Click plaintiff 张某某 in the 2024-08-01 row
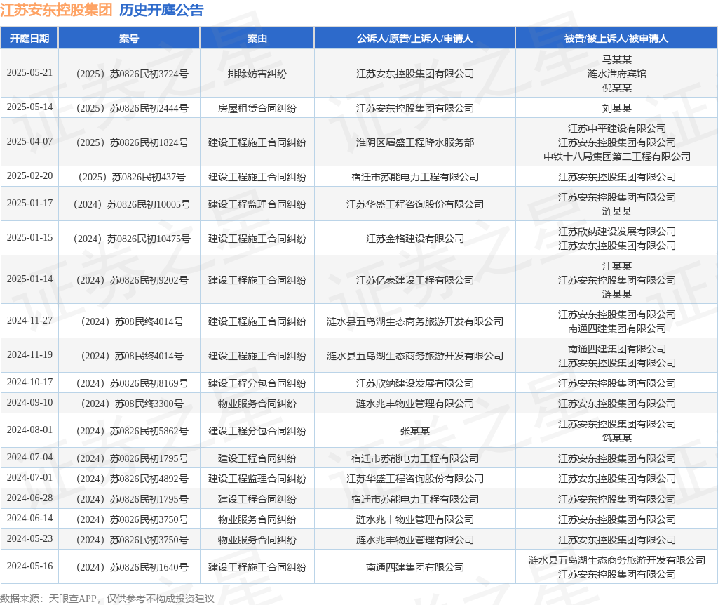 pyautogui.click(x=415, y=431)
